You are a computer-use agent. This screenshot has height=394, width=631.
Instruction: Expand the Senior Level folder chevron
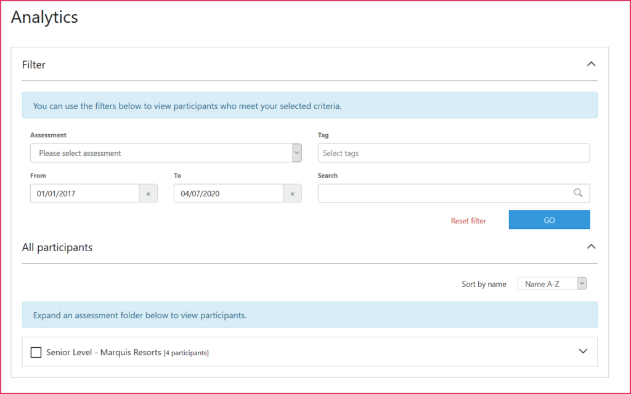pyautogui.click(x=583, y=352)
